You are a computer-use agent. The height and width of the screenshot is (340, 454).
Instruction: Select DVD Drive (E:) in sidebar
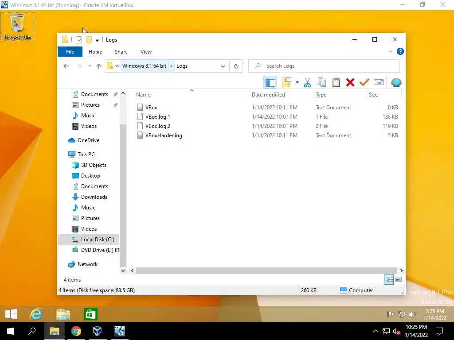tap(100, 250)
